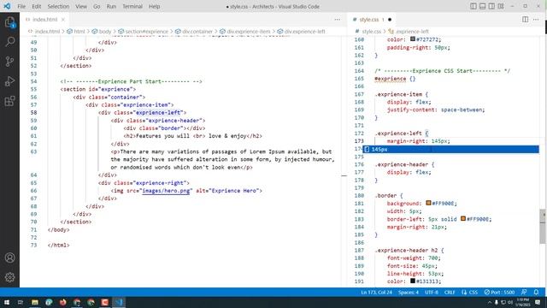Toggle primary side bar layout icon
547x308 pixels.
473,6
